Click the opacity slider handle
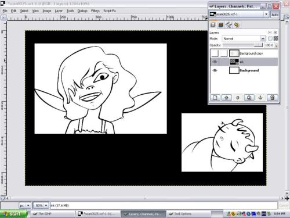 [x=258, y=45]
